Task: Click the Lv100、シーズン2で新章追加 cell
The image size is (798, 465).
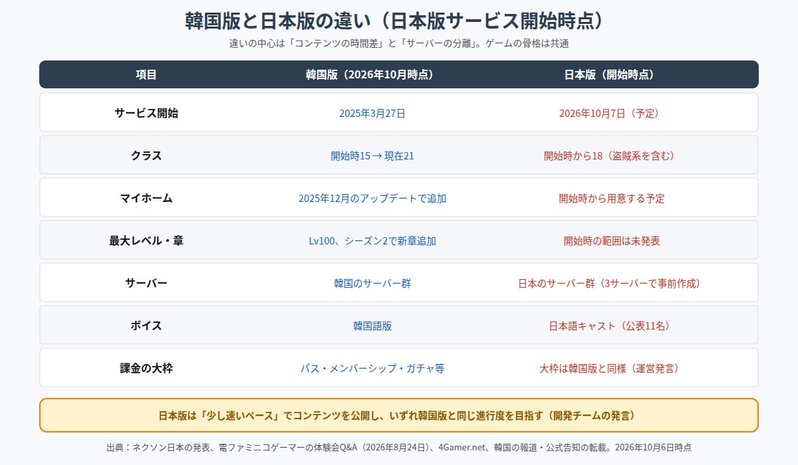Action: [372, 240]
